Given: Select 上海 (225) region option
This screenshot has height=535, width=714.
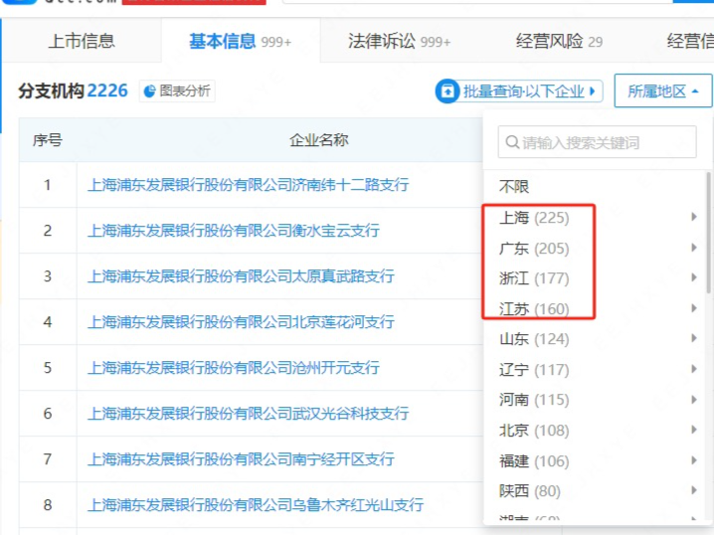Looking at the screenshot, I should tap(534, 218).
